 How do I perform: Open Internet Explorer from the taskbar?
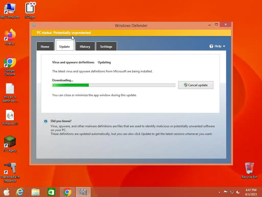[x=20, y=192]
